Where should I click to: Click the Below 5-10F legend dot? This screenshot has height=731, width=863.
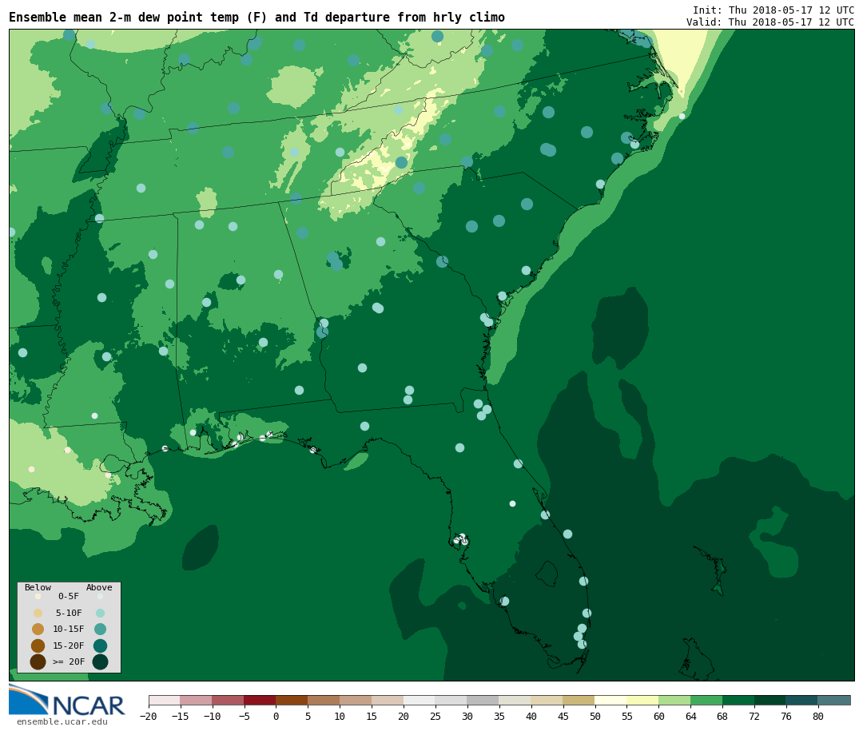[x=38, y=613]
